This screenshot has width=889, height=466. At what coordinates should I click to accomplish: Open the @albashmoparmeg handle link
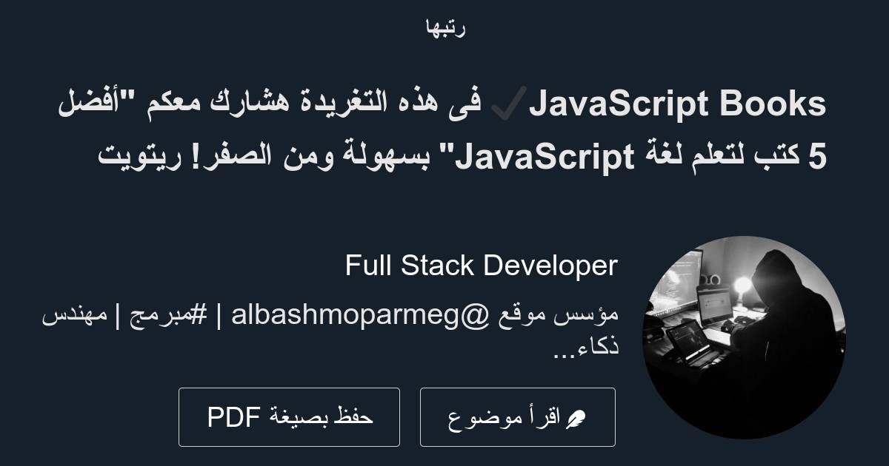coord(356,316)
